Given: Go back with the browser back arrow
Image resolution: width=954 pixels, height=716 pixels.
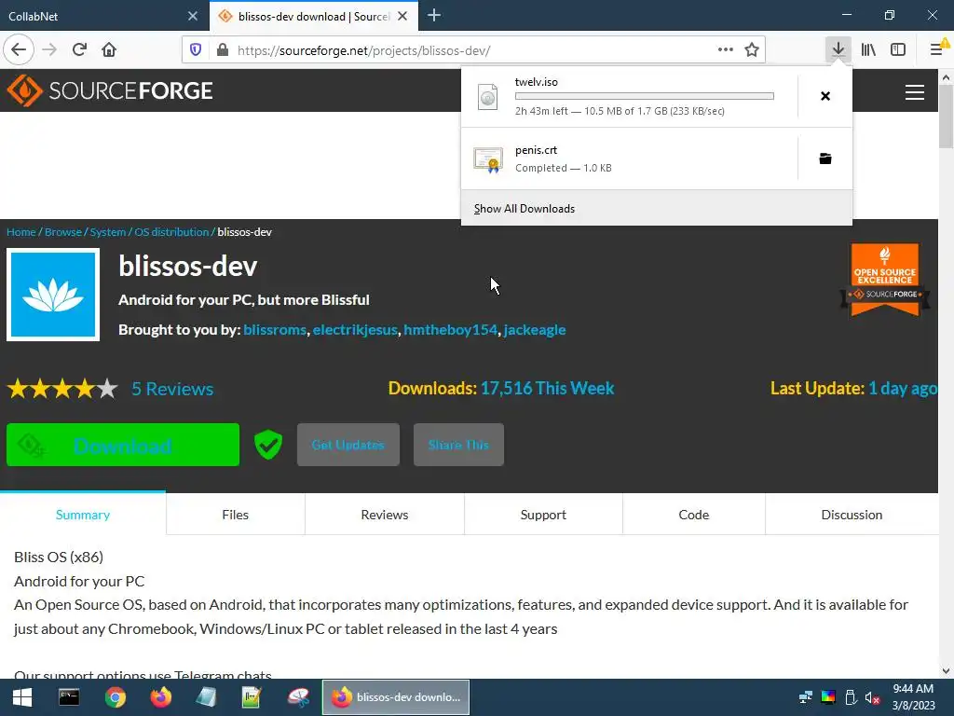Looking at the screenshot, I should (19, 49).
